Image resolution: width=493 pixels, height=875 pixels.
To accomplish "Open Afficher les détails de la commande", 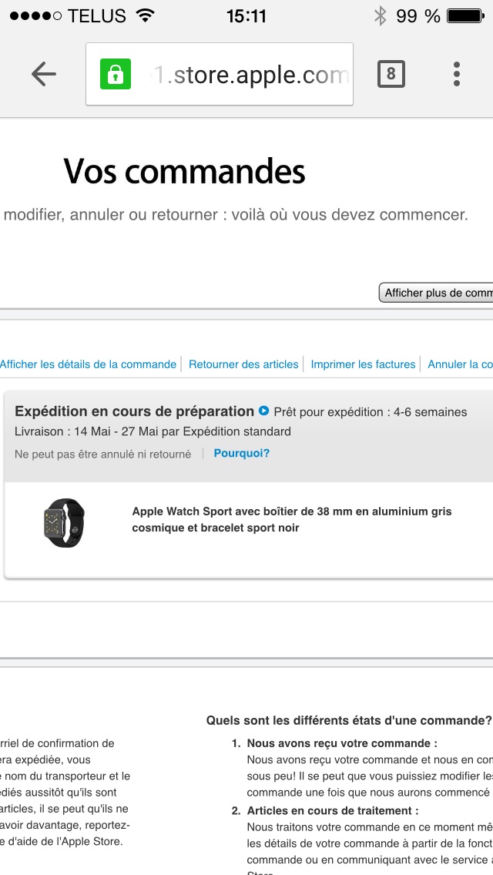I will click(x=89, y=364).
